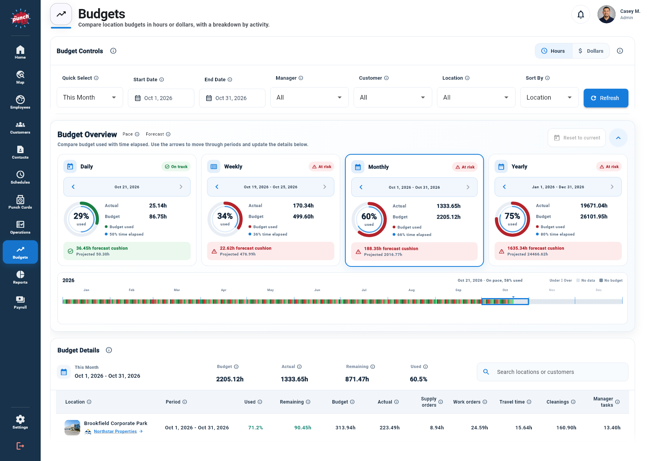Open Contacts in the sidebar
Viewport: 657px width, 461px height.
coord(20,152)
